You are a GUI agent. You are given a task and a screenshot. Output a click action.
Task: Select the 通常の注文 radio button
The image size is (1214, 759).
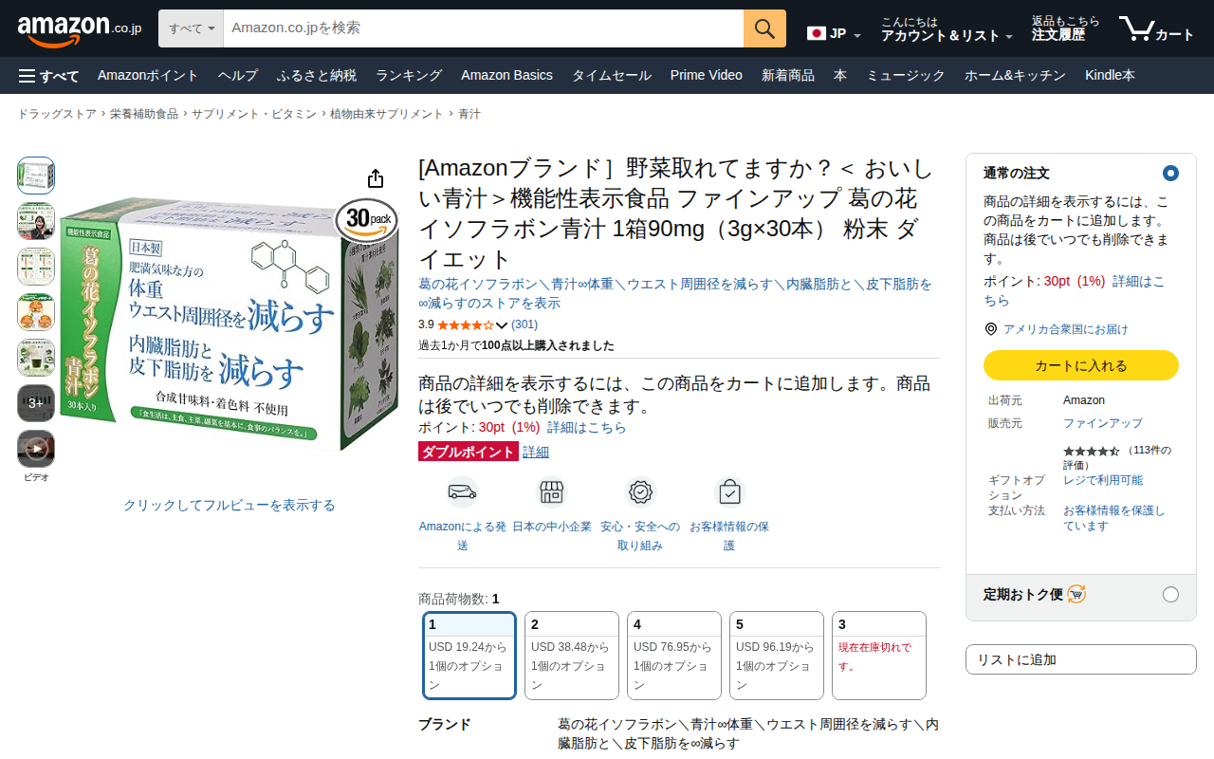(1170, 174)
